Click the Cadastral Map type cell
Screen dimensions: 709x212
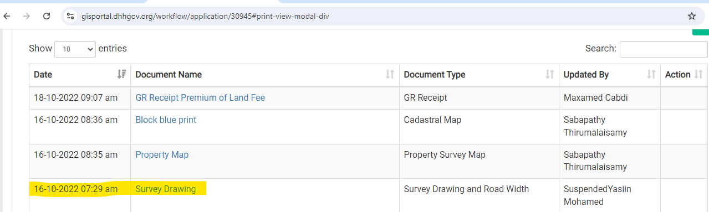pos(479,127)
